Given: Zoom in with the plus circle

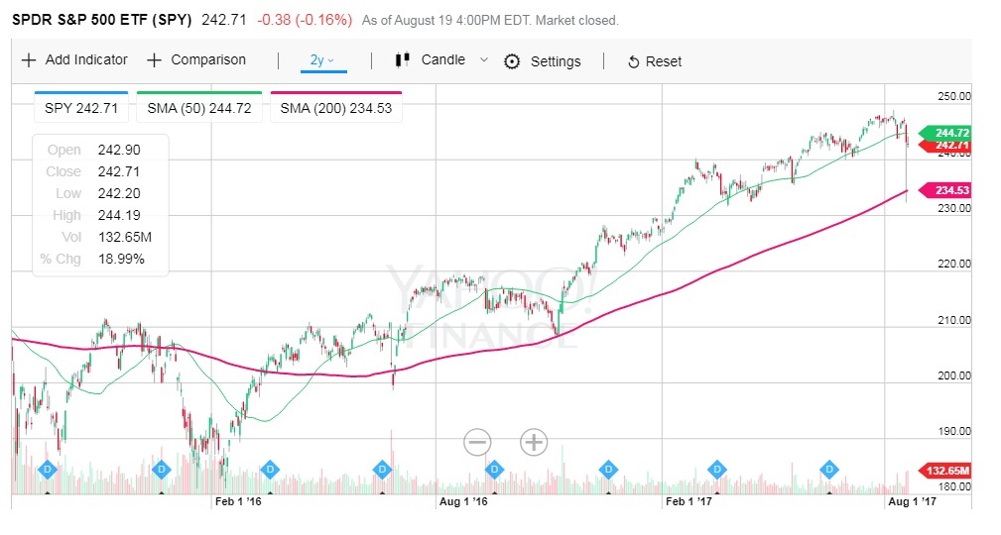Looking at the screenshot, I should point(534,442).
